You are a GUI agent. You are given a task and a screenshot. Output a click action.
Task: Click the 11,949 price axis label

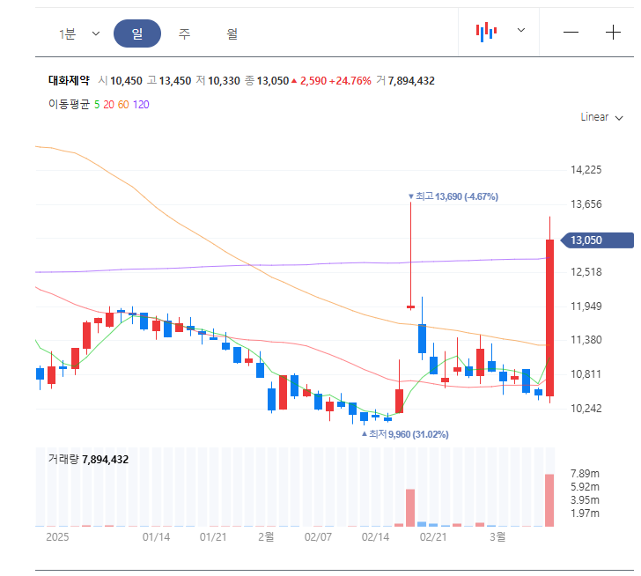pos(586,306)
